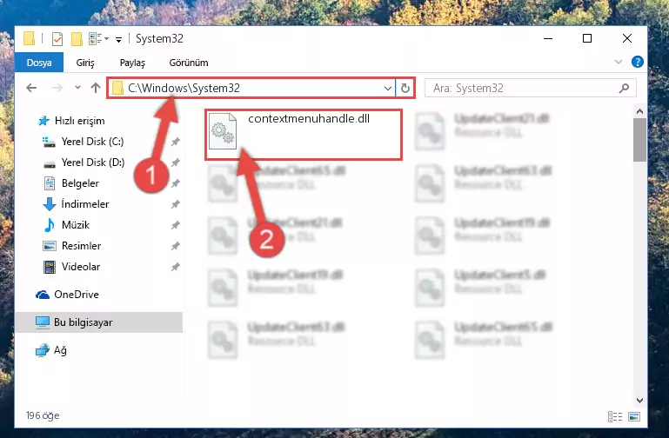Viewport: 669px width, 438px height.
Task: Go forward with the right arrow
Action: click(x=57, y=88)
